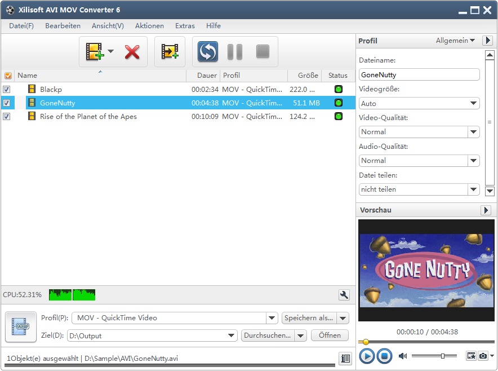Click profile panel scroll-down arrow
The height and width of the screenshot is (371, 498).
[490, 191]
